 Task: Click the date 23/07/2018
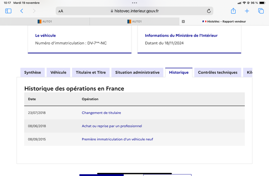37,113
